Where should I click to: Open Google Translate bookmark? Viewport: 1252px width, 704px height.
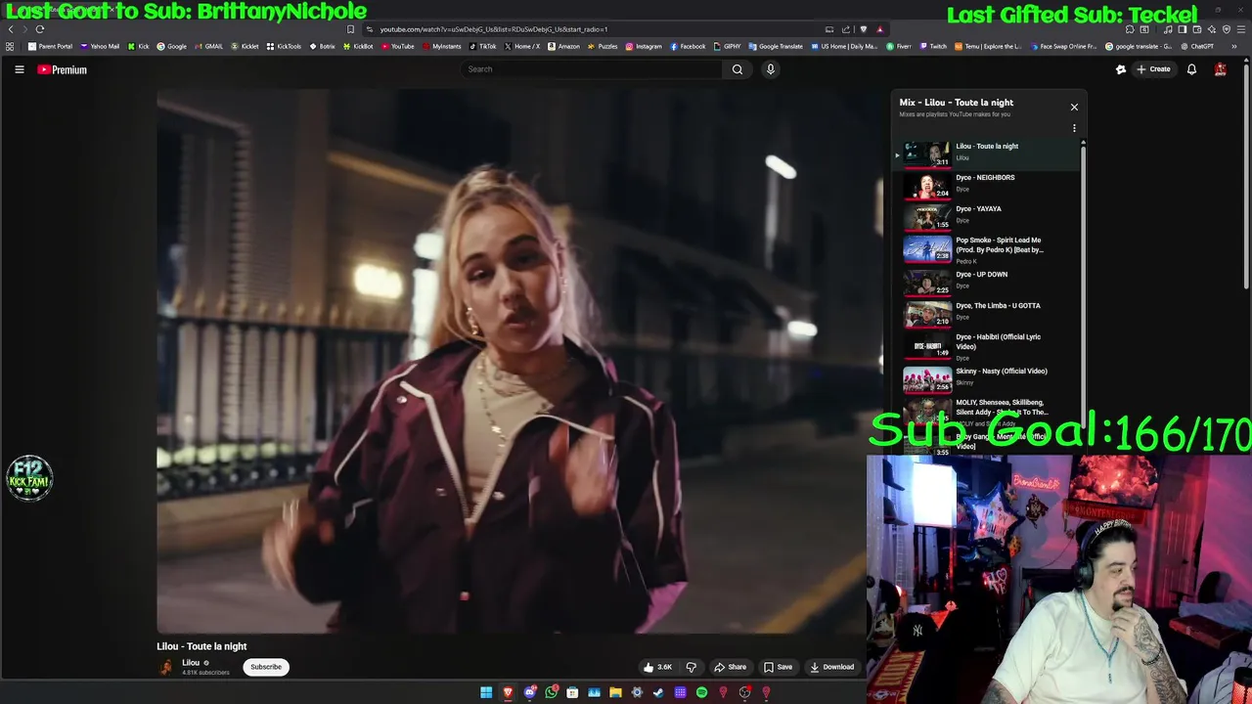pos(776,46)
